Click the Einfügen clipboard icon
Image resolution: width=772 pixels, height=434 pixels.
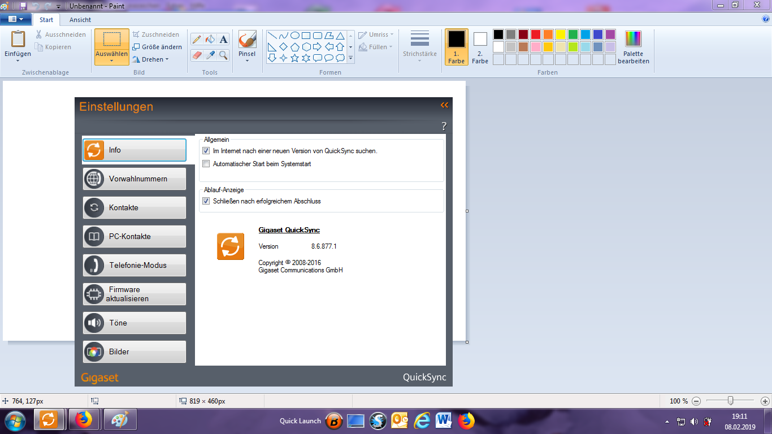pos(18,40)
